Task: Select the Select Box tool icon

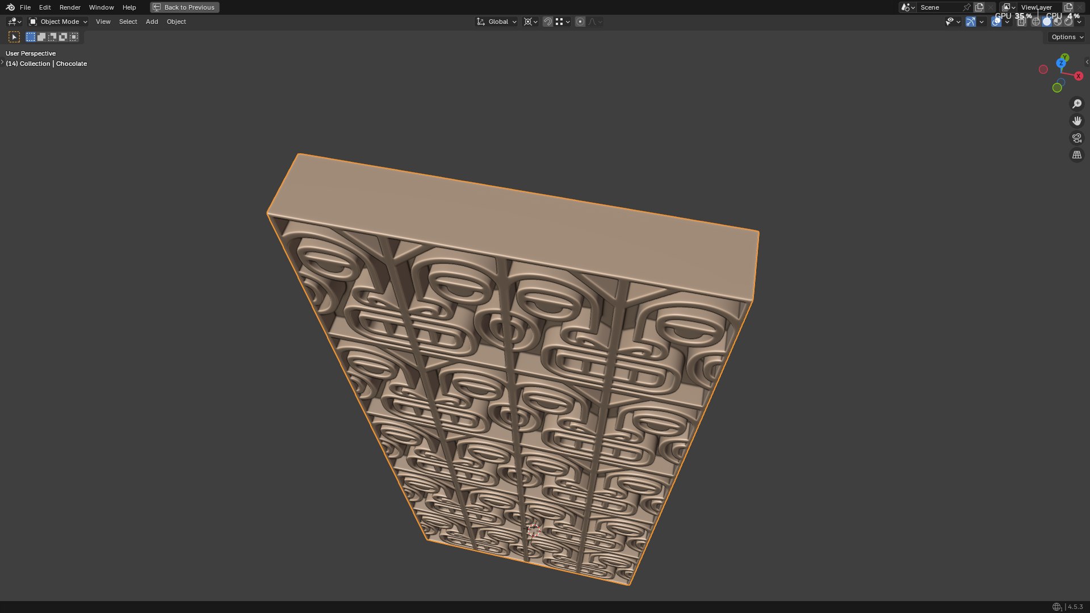Action: pos(14,37)
